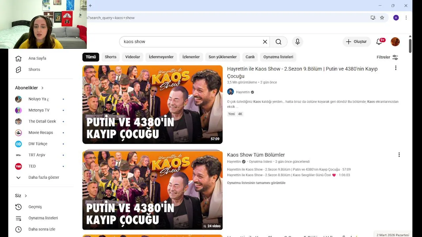Select the Canlı filter chip
The width and height of the screenshot is (422, 237).
coord(250,57)
